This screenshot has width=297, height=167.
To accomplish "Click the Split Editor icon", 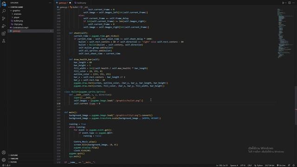I will tap(290, 3).
